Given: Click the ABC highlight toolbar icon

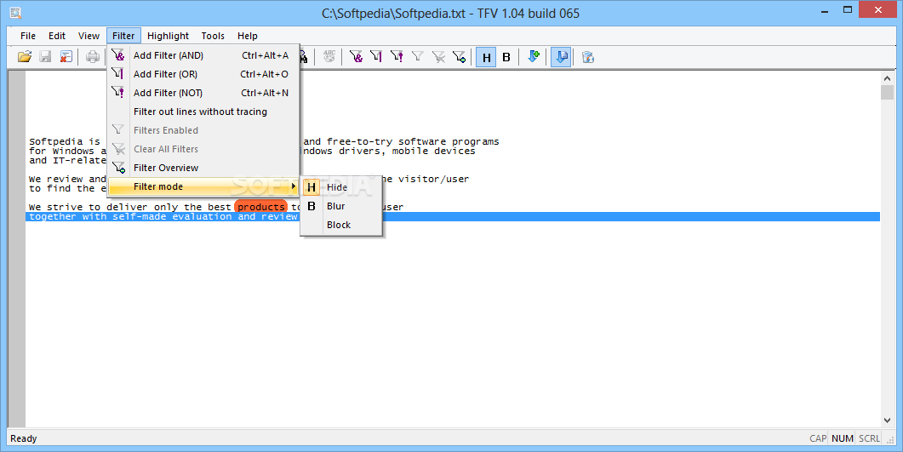Looking at the screenshot, I should point(329,57).
